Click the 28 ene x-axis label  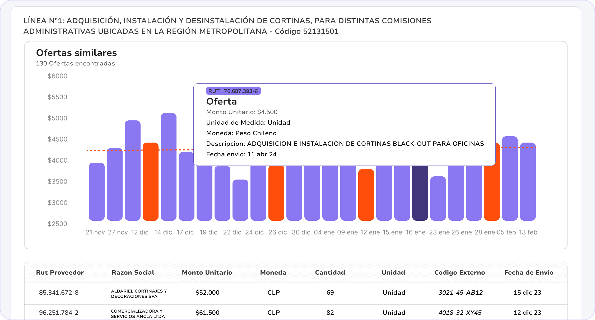click(485, 232)
